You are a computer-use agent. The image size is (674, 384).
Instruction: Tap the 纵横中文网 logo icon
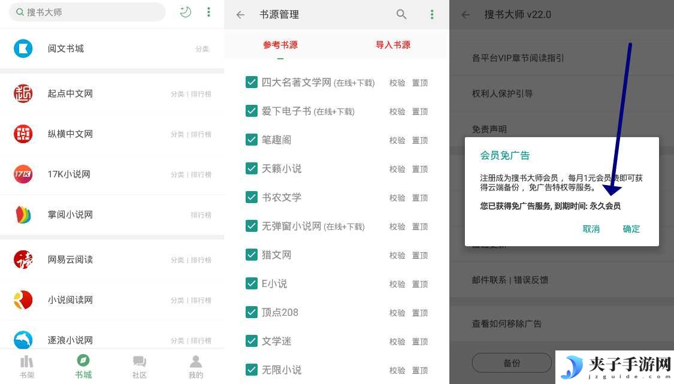pyautogui.click(x=23, y=134)
